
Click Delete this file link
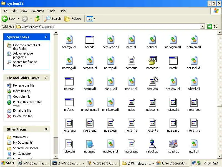tap(22, 116)
